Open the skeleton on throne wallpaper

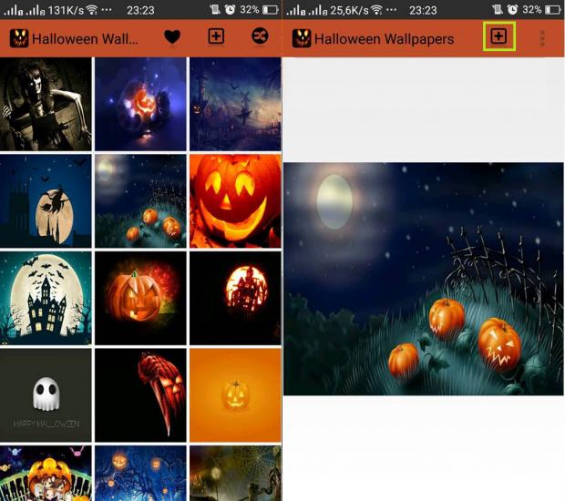point(46,104)
